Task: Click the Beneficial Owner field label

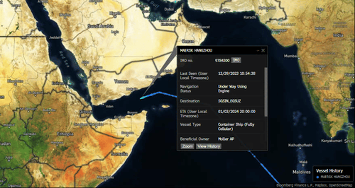Action: (195, 139)
